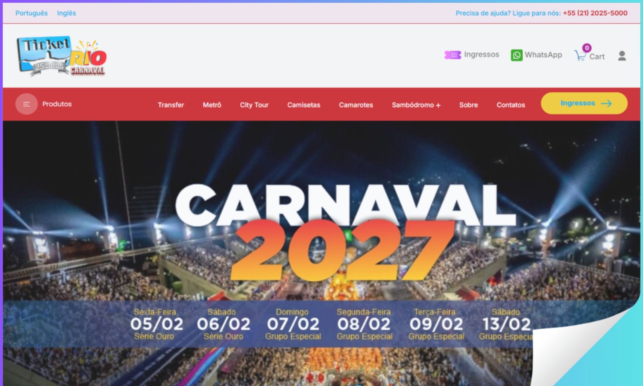Open the City Tour options
Image resolution: width=643 pixels, height=386 pixels.
254,105
